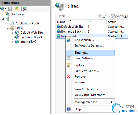The width and height of the screenshot is (138, 115).
Task: Click the Exchange Back site icon in Sites list
Action: click(x=59, y=32)
